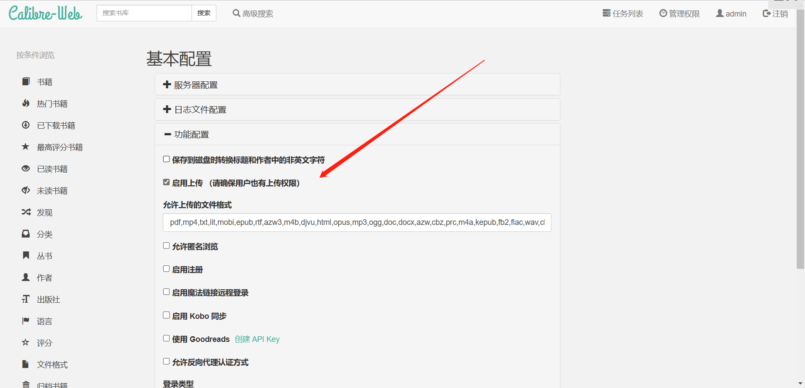This screenshot has height=388, width=805.
Task: Click the shuffle icon beside 发现
Action: pyautogui.click(x=26, y=212)
